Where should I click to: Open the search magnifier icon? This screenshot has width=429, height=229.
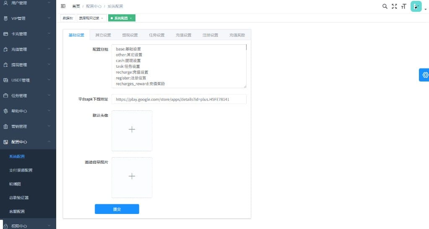point(385,6)
